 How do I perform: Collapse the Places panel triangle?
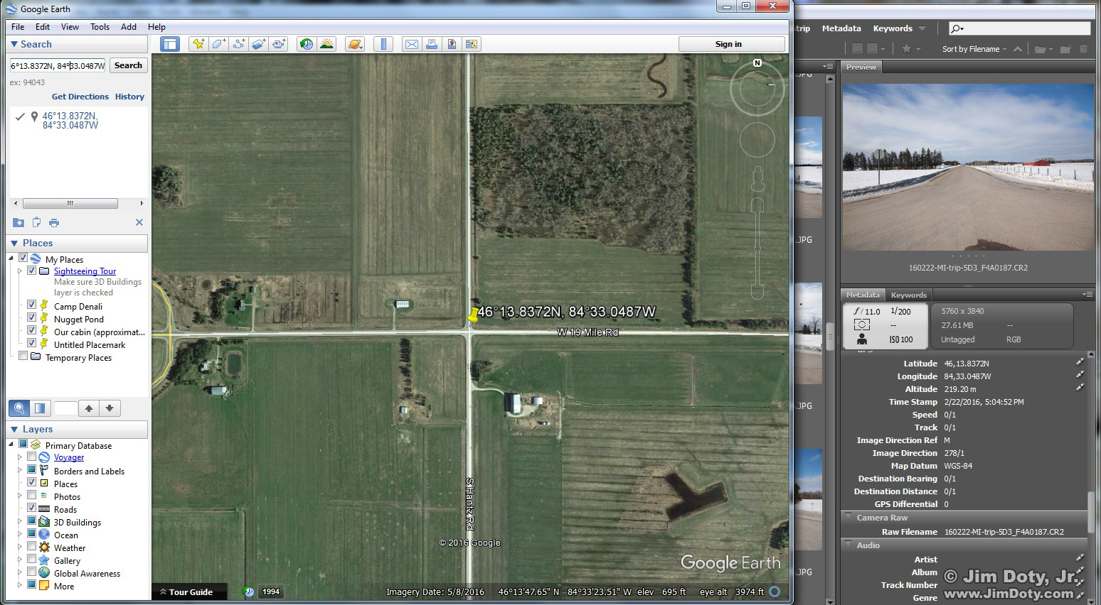coord(14,243)
